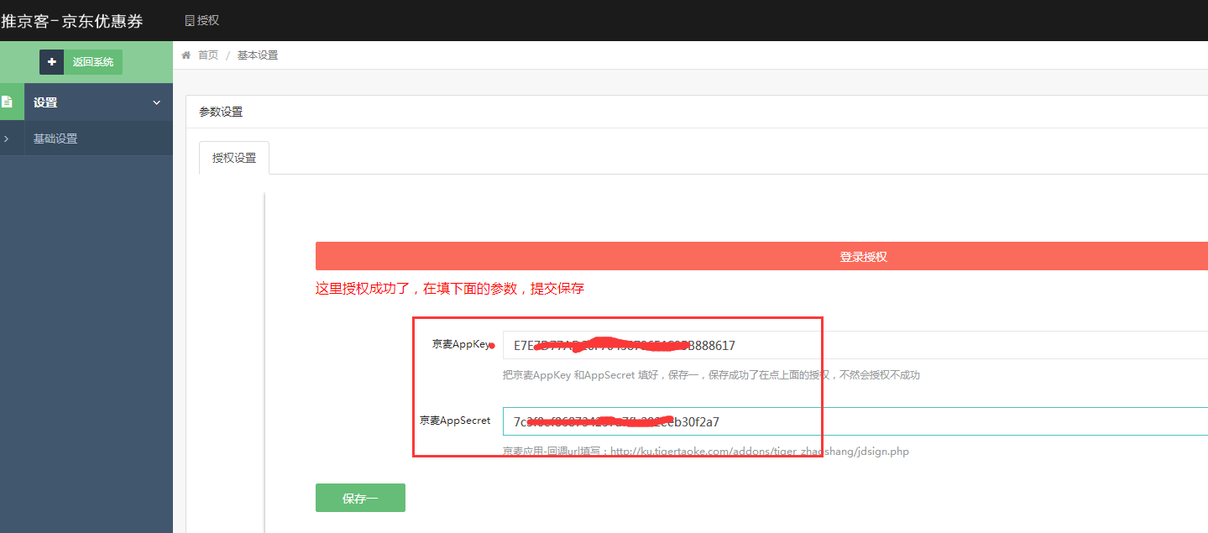Click the red 登录授权 button
This screenshot has height=533, width=1208.
pos(863,257)
